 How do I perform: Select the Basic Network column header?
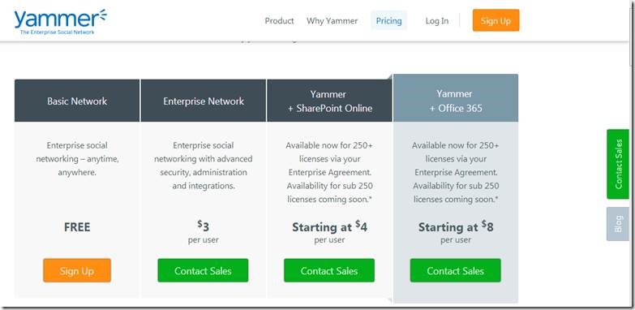tap(77, 101)
